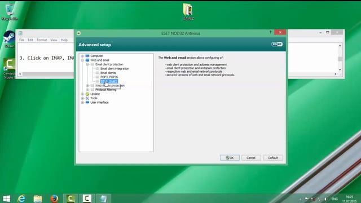This screenshot has height=203, width=361.
Task: Select the Update tree item label
Action: 95,94
